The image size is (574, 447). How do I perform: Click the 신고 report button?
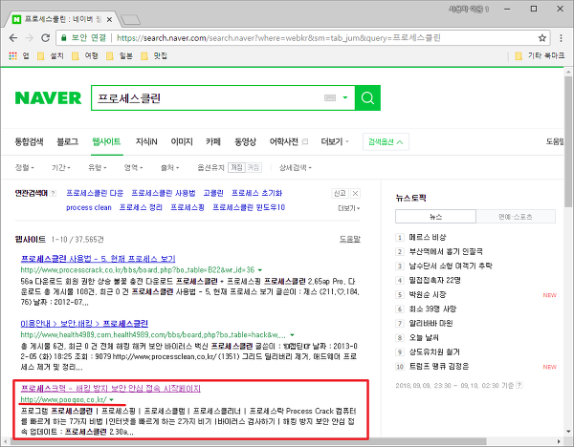(340, 193)
